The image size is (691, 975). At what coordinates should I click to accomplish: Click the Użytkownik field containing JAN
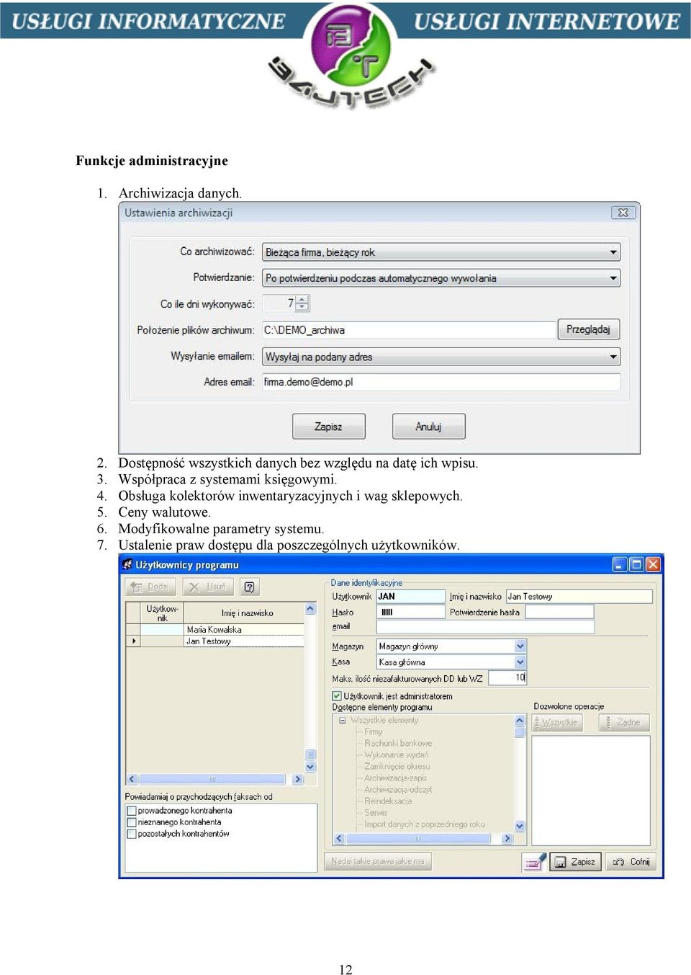pos(410,596)
